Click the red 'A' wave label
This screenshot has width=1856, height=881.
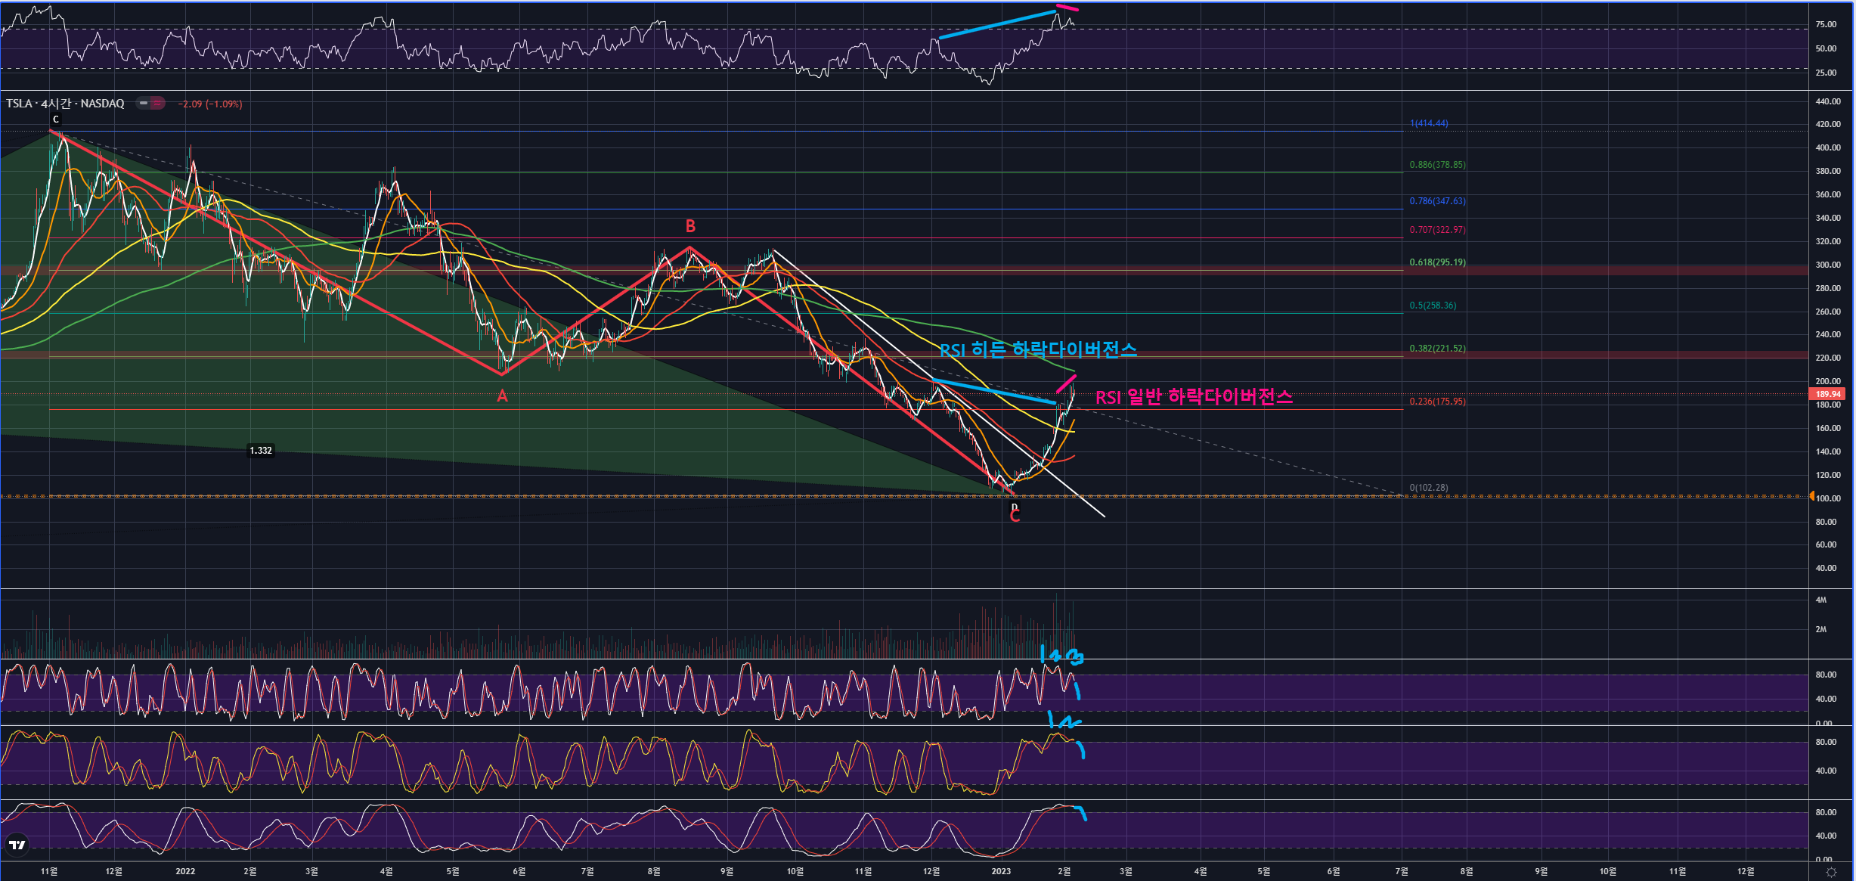(502, 396)
